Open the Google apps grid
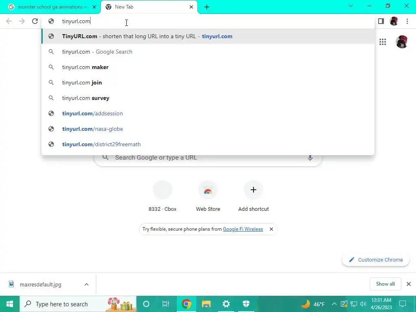 383,42
